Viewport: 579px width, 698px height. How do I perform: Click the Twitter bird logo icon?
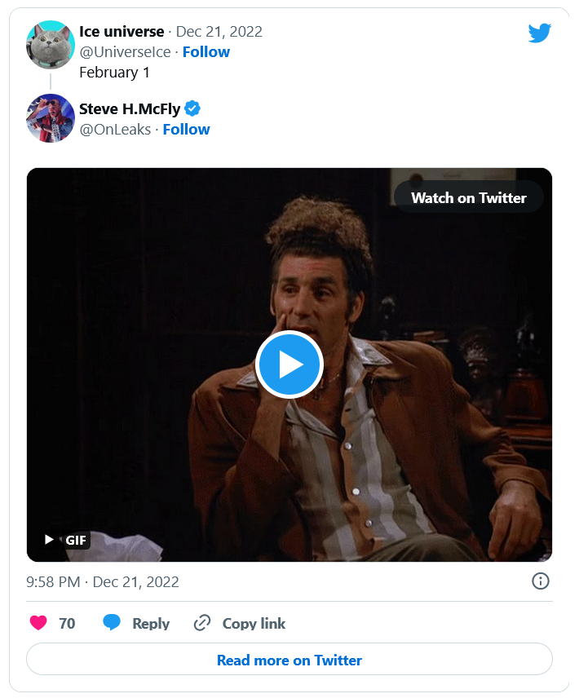[539, 33]
